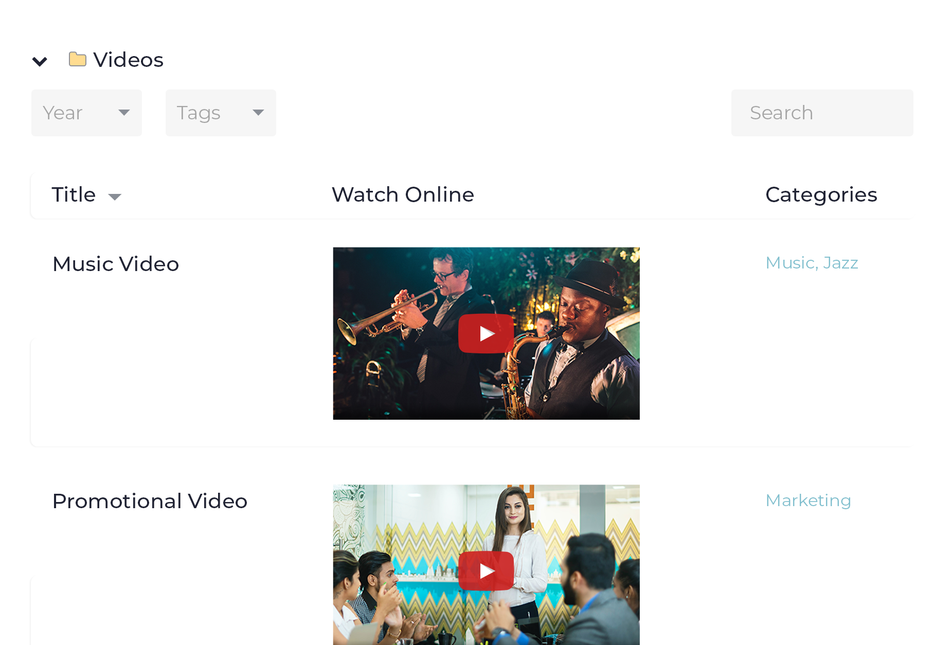Viewport: 934px width, 645px height.
Task: Click the Watch Online column header
Action: click(403, 195)
